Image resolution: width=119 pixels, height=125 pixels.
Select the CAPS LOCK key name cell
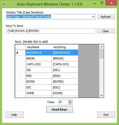point(39,64)
